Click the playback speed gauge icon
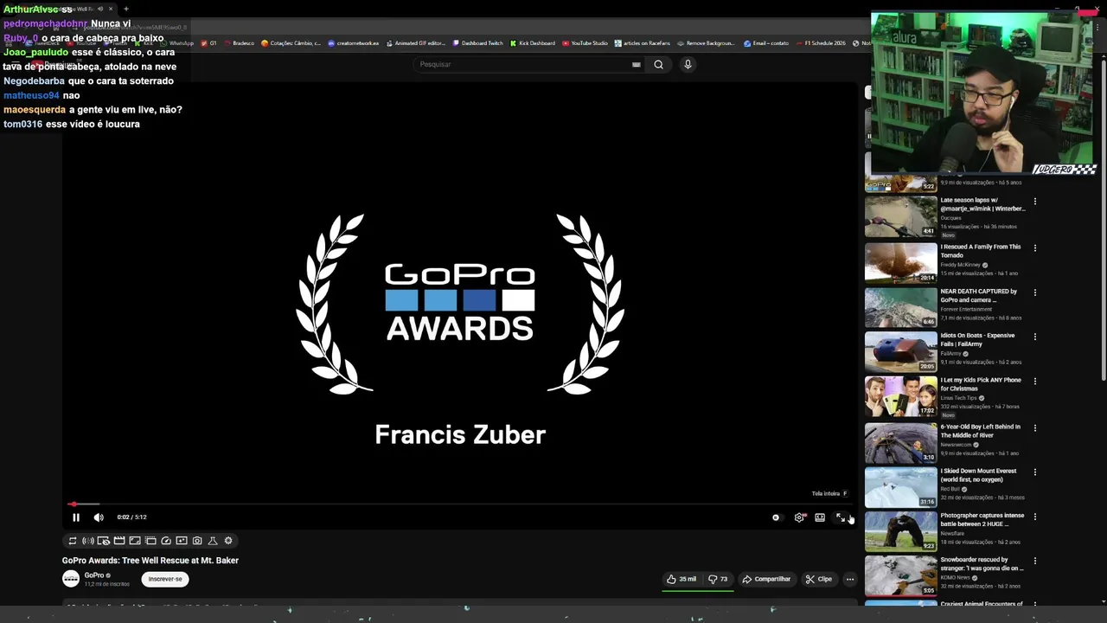 tap(166, 541)
